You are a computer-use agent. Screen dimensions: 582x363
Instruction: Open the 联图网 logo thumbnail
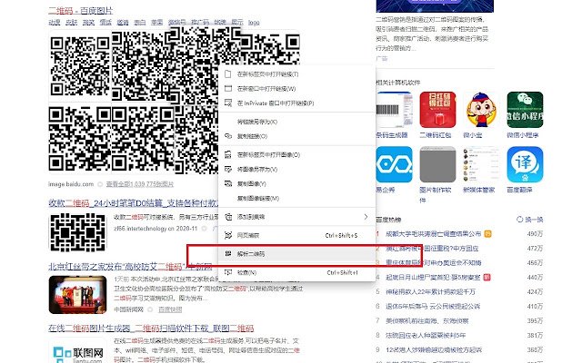[x=77, y=351]
